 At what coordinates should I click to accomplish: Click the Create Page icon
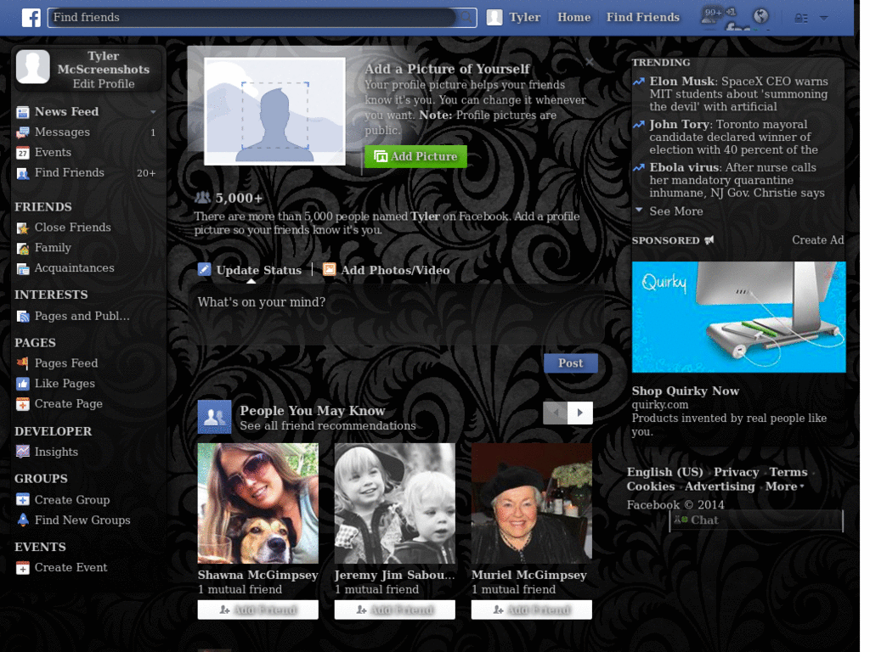[x=23, y=404]
